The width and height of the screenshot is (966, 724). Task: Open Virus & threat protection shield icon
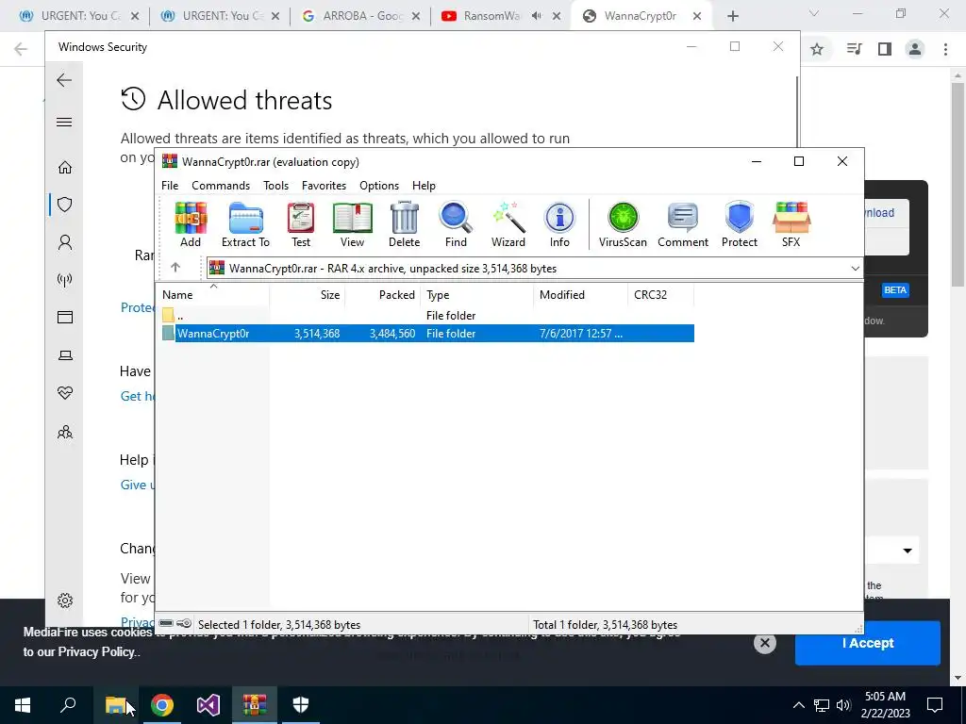pos(65,205)
